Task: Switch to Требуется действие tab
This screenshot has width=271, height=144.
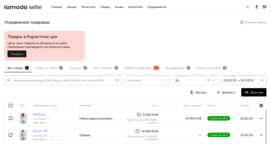Action: [138, 68]
